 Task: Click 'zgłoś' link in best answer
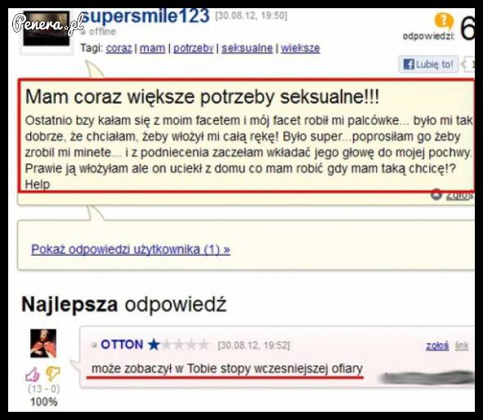click(437, 346)
